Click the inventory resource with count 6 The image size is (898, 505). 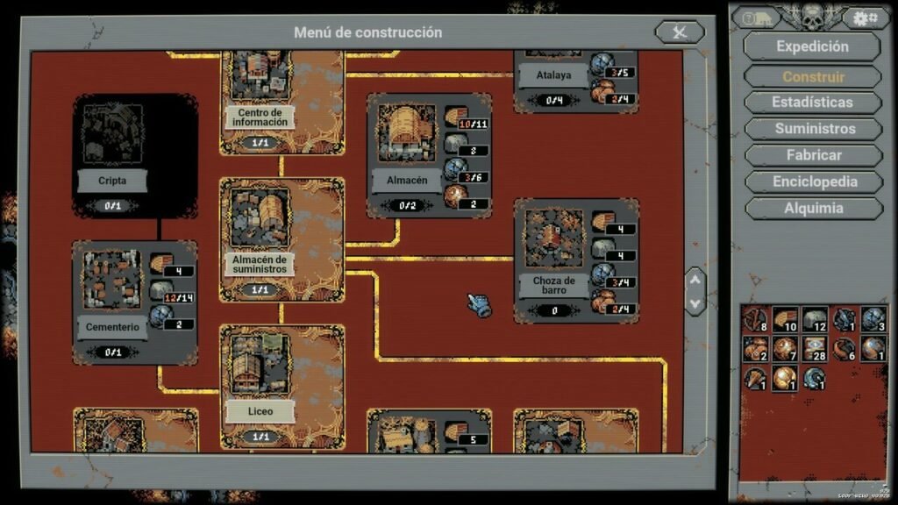(843, 349)
